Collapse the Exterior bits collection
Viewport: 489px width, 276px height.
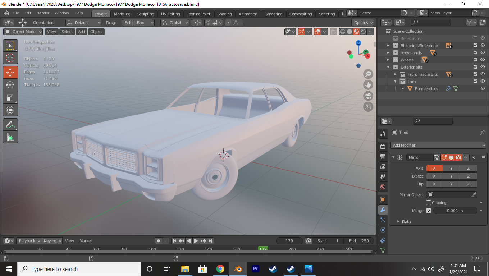[x=388, y=67]
